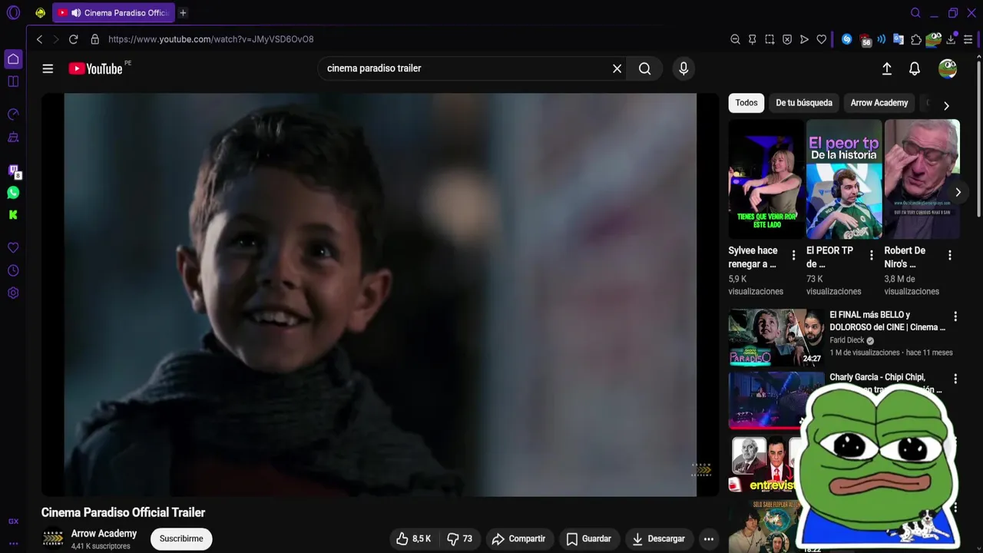Click the Descargar download button

coord(658,538)
